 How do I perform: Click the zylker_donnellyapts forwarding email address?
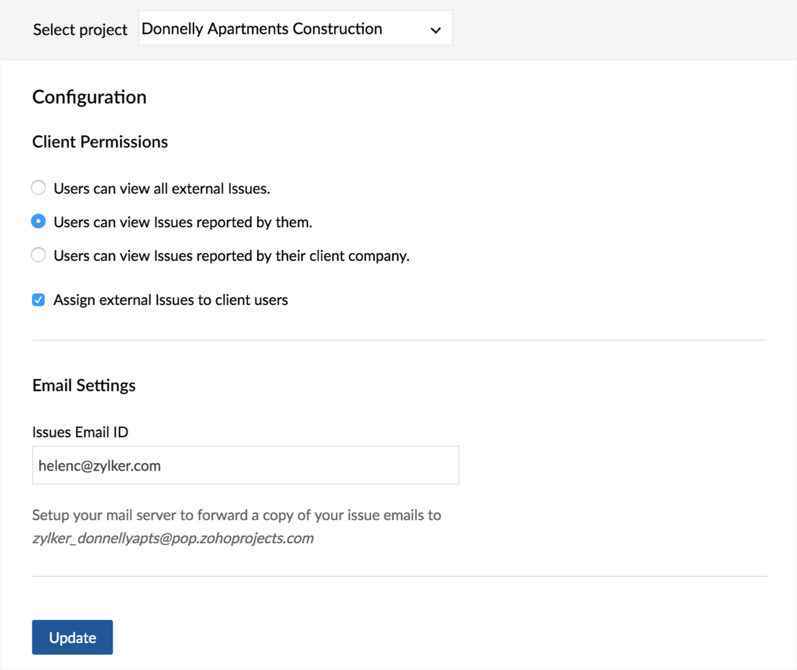point(173,538)
